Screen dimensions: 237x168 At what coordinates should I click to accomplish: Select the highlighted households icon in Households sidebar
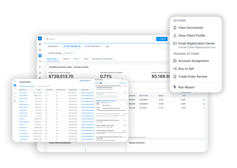(15, 85)
